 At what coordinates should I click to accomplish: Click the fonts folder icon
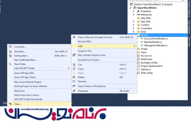coord(138,32)
